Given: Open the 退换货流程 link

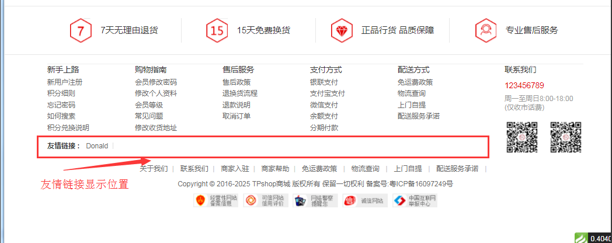Looking at the screenshot, I should pyautogui.click(x=240, y=93).
